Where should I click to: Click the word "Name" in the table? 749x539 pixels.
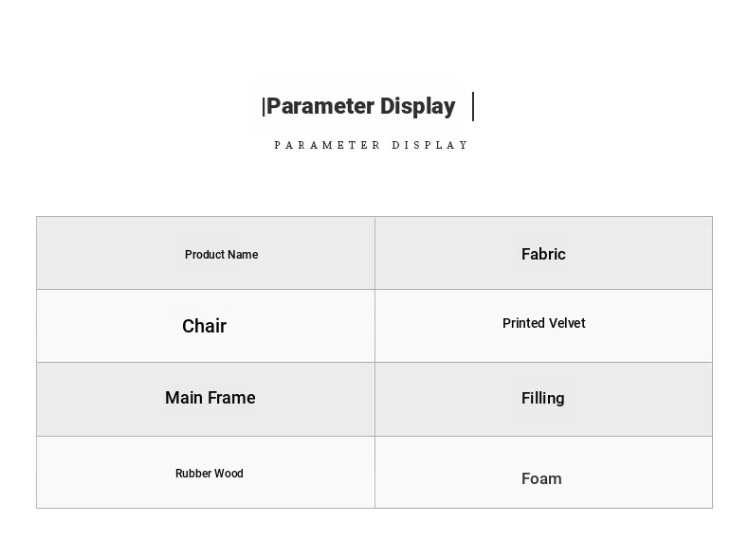tap(243, 255)
